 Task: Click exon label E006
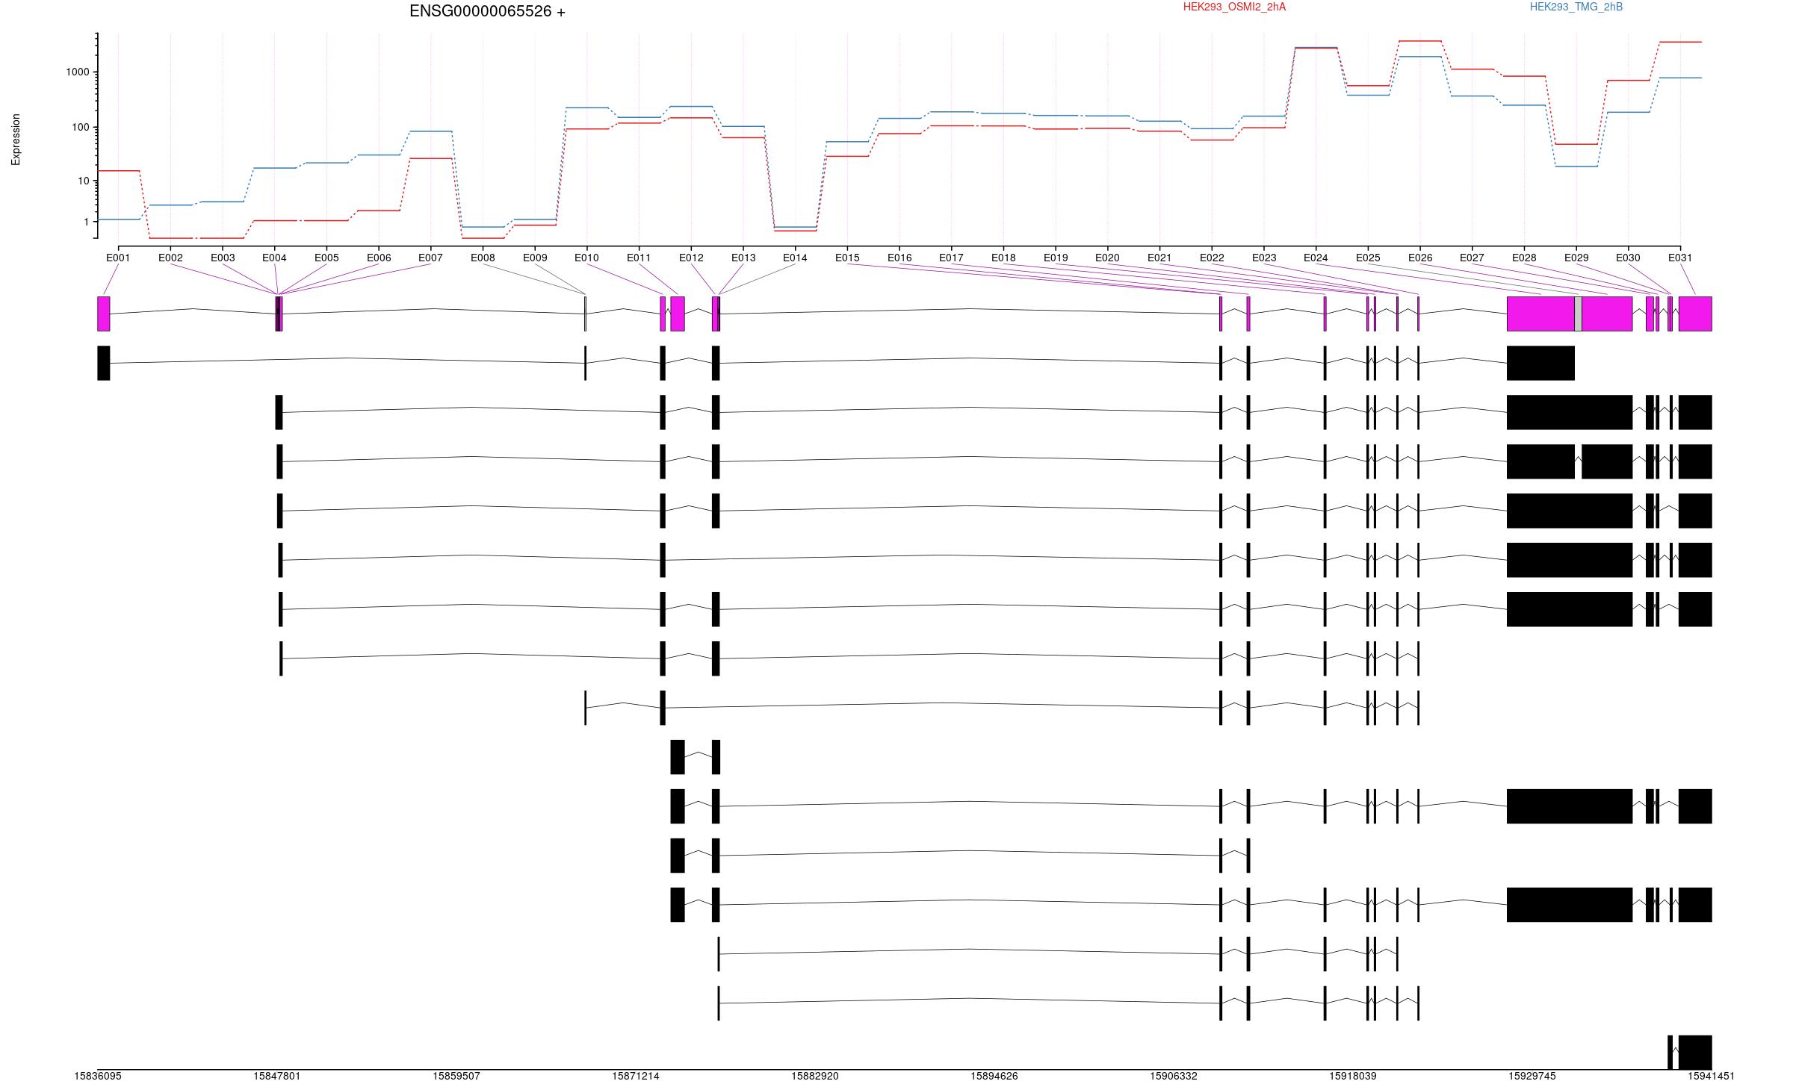pos(379,258)
